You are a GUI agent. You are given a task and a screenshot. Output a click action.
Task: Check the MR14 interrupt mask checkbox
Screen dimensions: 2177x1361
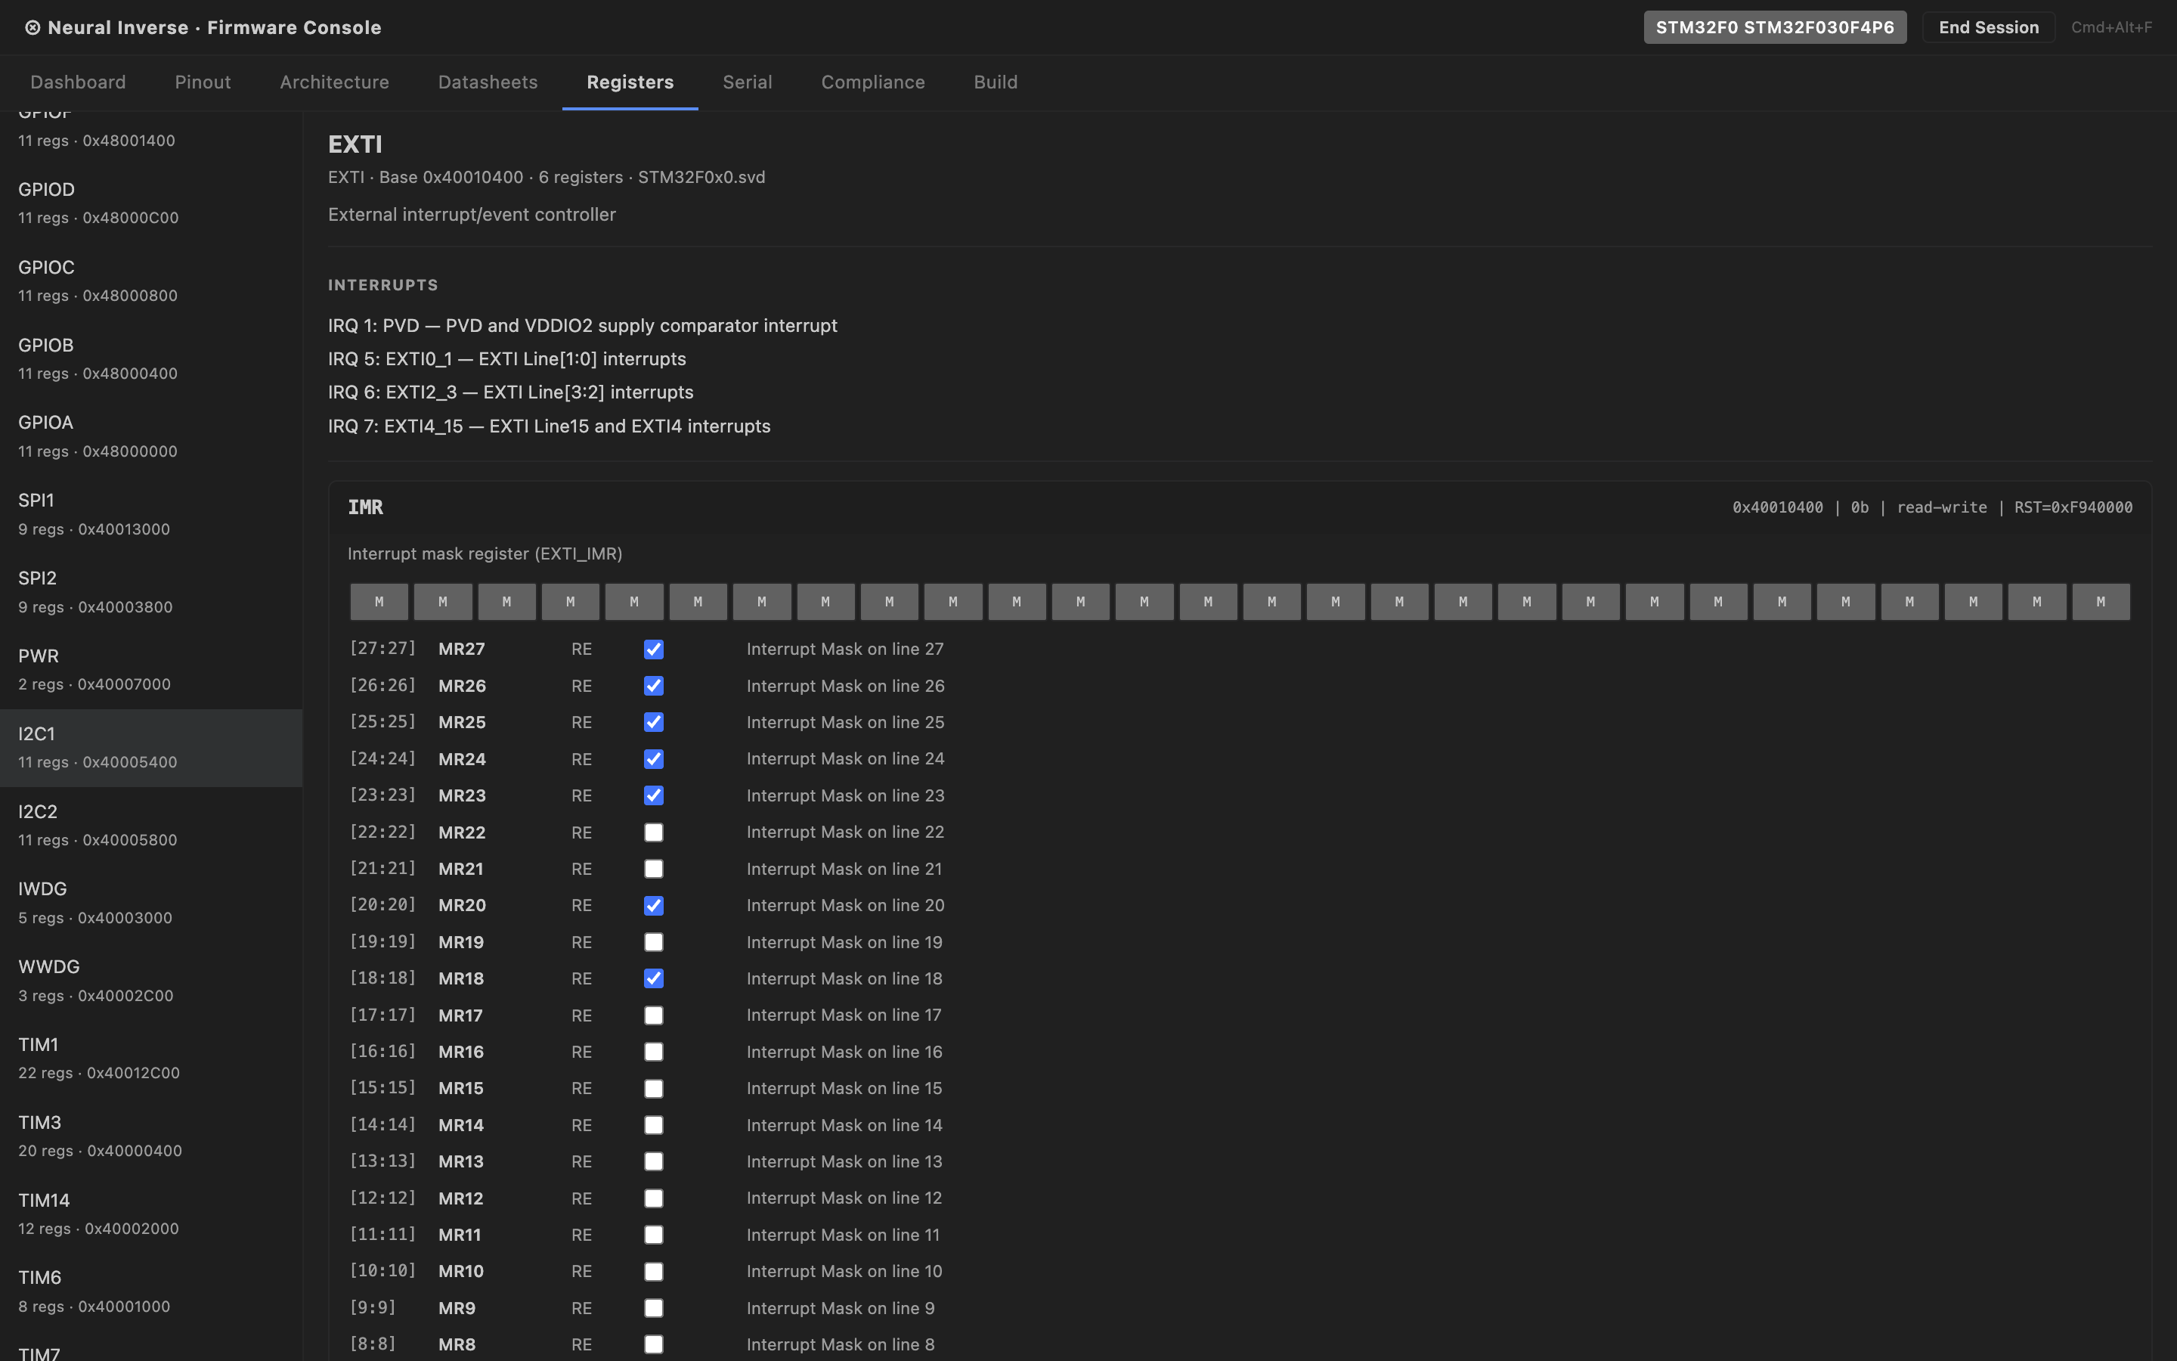tap(654, 1125)
